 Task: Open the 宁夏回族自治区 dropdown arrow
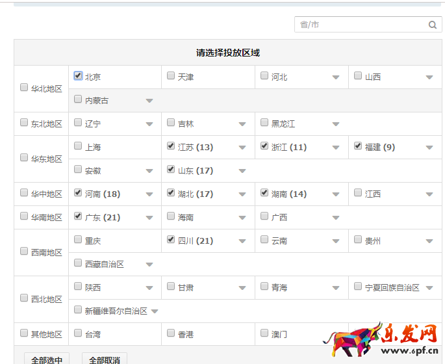[x=429, y=288]
